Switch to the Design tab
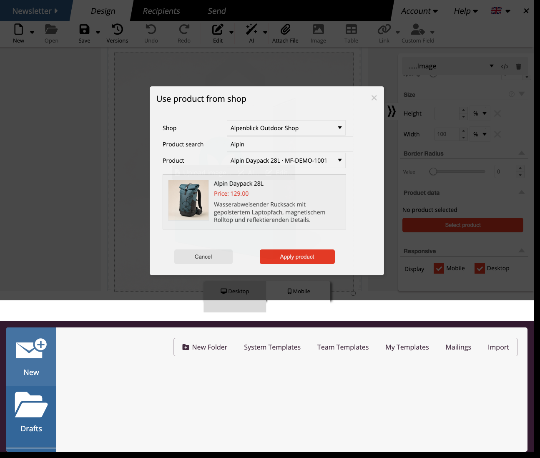540x458 pixels. click(x=103, y=11)
